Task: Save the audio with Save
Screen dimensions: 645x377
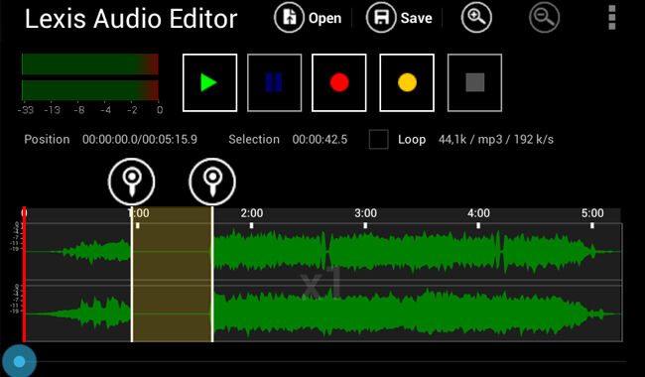Action: tap(399, 18)
